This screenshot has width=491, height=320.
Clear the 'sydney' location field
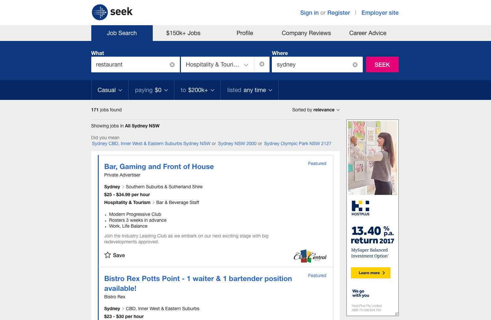[355, 65]
